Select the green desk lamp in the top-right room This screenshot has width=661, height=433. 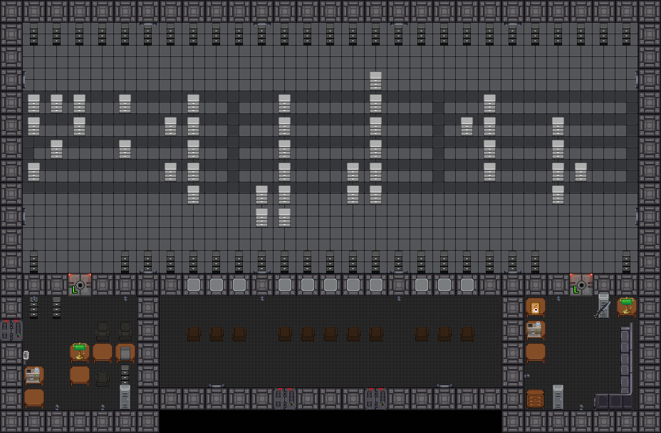[x=627, y=306]
